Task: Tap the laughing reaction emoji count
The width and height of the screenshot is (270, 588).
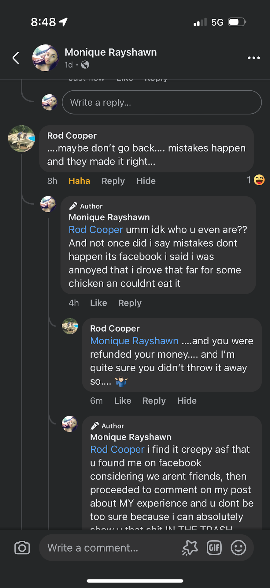Action: point(256,180)
